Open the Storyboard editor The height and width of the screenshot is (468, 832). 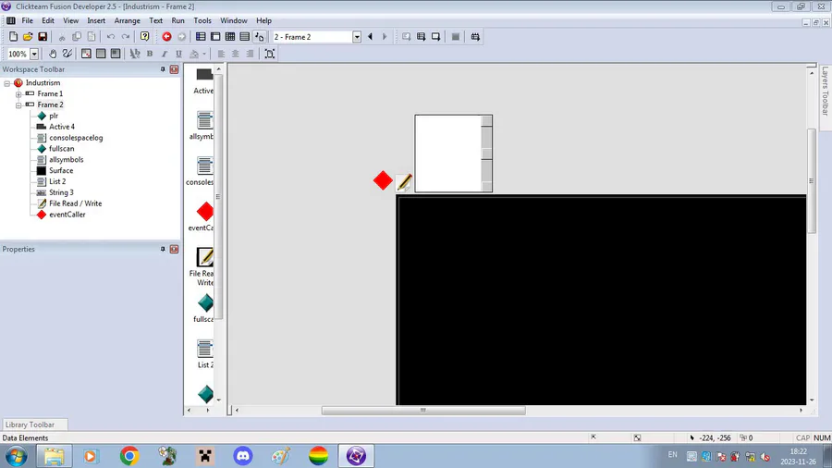(201, 37)
